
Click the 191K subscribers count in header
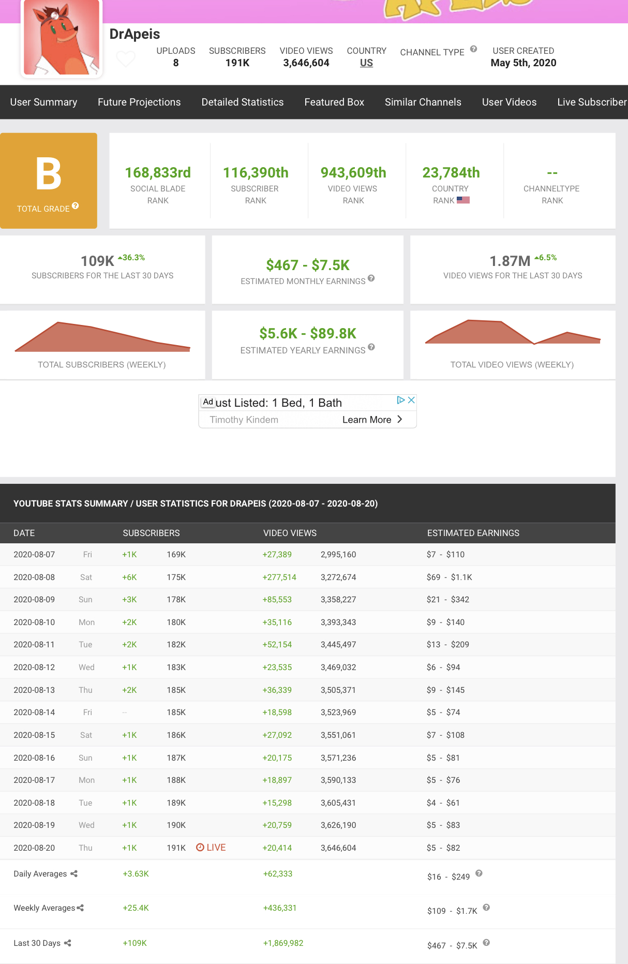coord(237,63)
